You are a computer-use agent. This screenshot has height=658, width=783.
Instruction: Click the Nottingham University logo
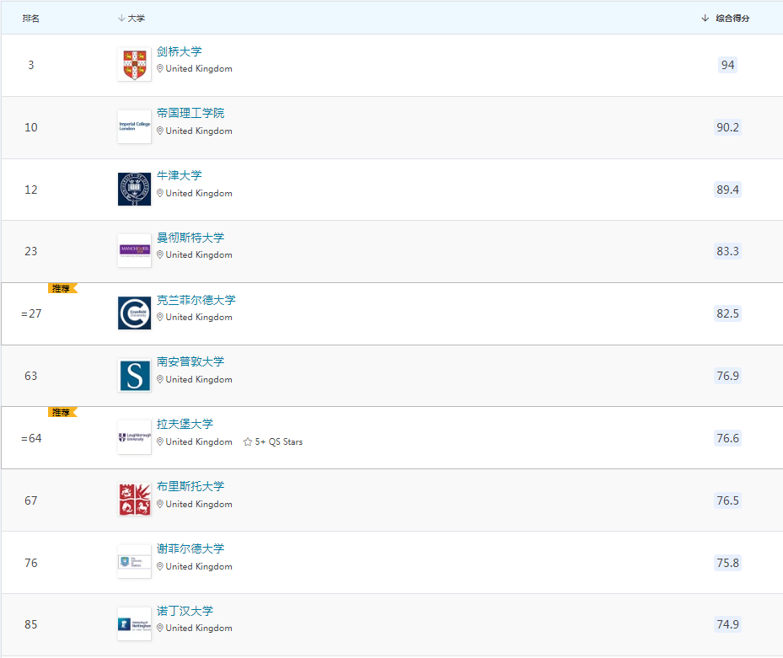(x=134, y=624)
